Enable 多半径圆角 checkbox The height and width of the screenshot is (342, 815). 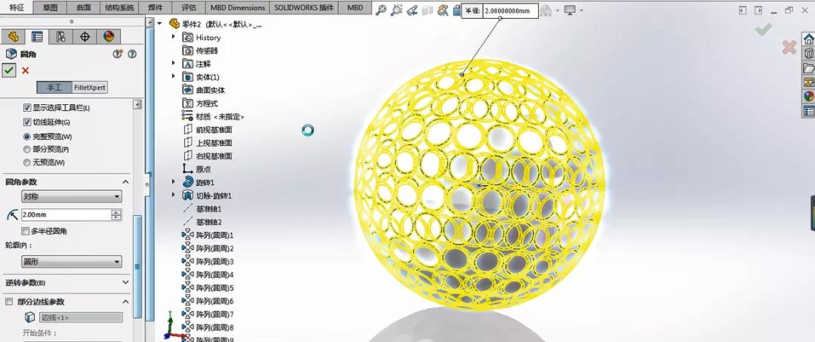click(25, 231)
